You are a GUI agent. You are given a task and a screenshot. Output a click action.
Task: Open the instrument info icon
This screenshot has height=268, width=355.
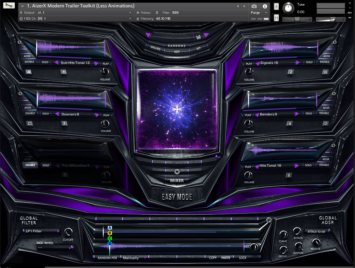(x=265, y=6)
